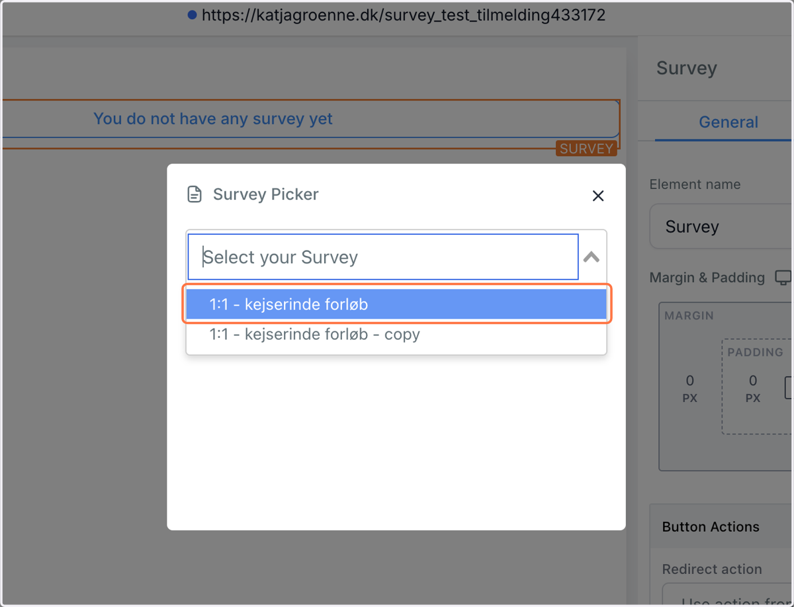Click the desktop device icon beside Margin & Padding
This screenshot has width=794, height=607.
click(783, 278)
